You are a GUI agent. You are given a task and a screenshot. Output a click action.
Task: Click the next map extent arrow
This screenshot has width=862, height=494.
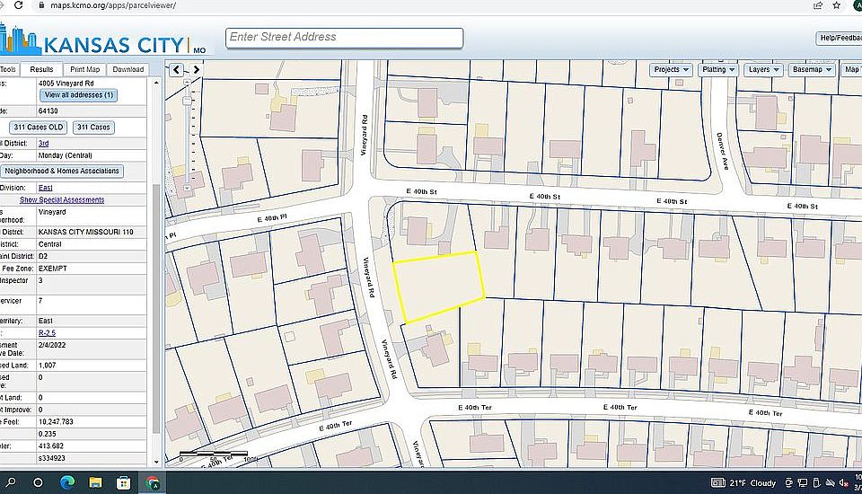[x=196, y=70]
